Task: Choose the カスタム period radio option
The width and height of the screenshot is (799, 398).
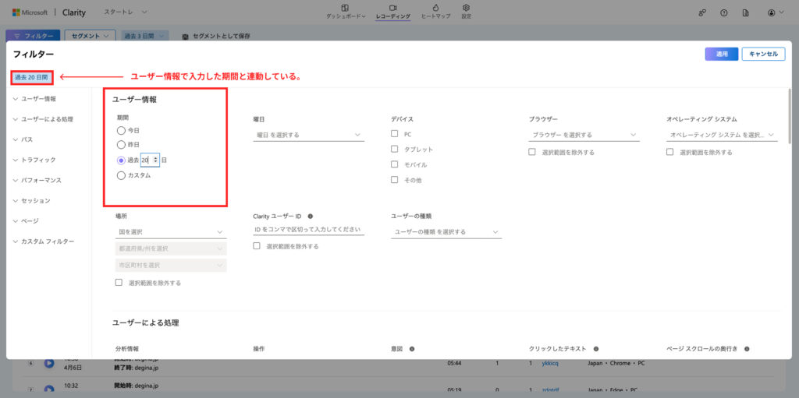Action: click(121, 175)
